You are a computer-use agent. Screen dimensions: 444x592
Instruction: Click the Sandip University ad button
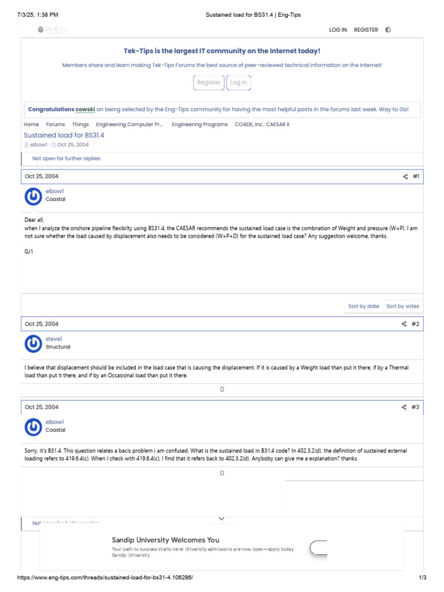coord(319,547)
